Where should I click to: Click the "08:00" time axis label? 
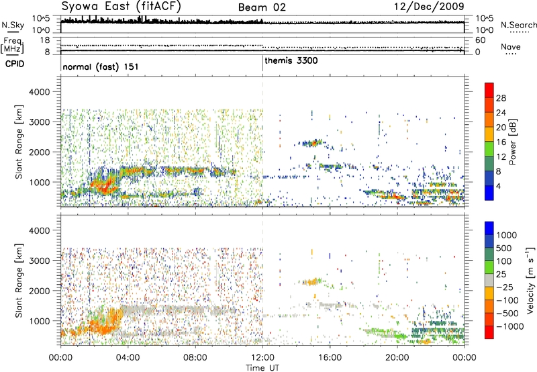click(195, 358)
